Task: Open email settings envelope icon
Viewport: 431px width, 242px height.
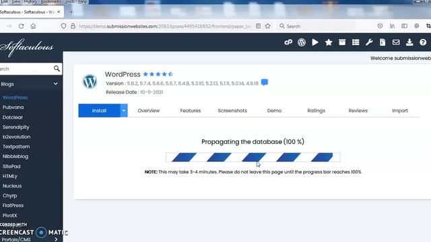Action: (396, 42)
